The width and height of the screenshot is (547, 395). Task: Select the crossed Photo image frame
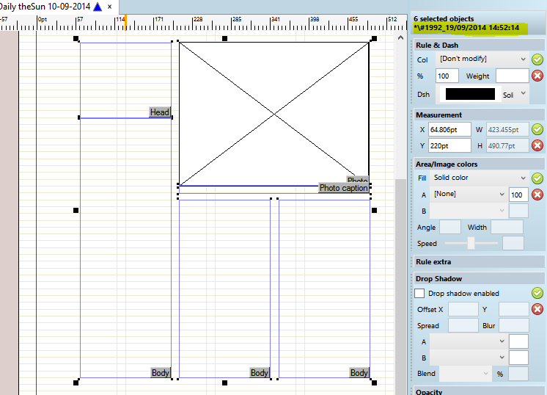pyautogui.click(x=274, y=114)
